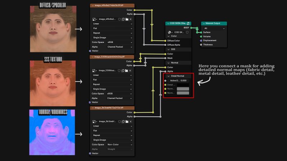Click the black Detail color swatch
287x161 pixels.
183,85
